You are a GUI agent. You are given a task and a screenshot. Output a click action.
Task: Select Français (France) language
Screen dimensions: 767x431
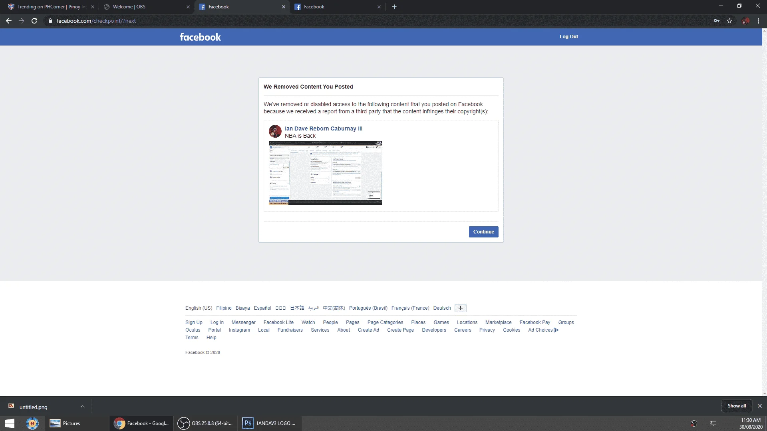click(410, 308)
